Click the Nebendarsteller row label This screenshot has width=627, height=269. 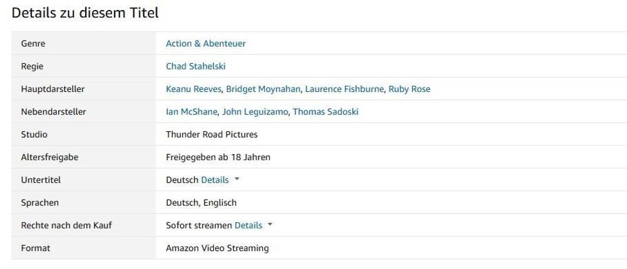click(53, 112)
